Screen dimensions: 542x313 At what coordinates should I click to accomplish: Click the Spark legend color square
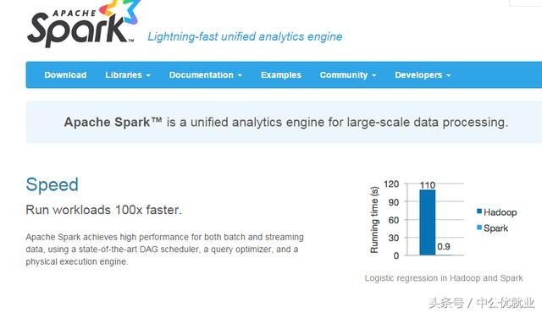pos(479,227)
